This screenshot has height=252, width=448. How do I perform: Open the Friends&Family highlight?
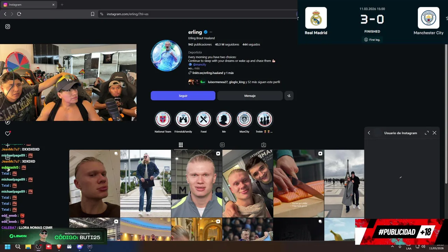pos(183,119)
